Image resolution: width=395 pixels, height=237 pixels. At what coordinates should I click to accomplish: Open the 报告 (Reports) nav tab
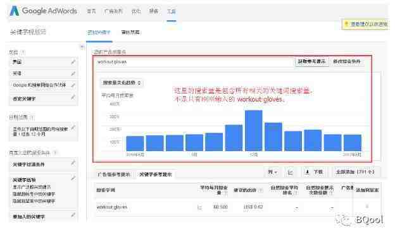click(x=153, y=11)
